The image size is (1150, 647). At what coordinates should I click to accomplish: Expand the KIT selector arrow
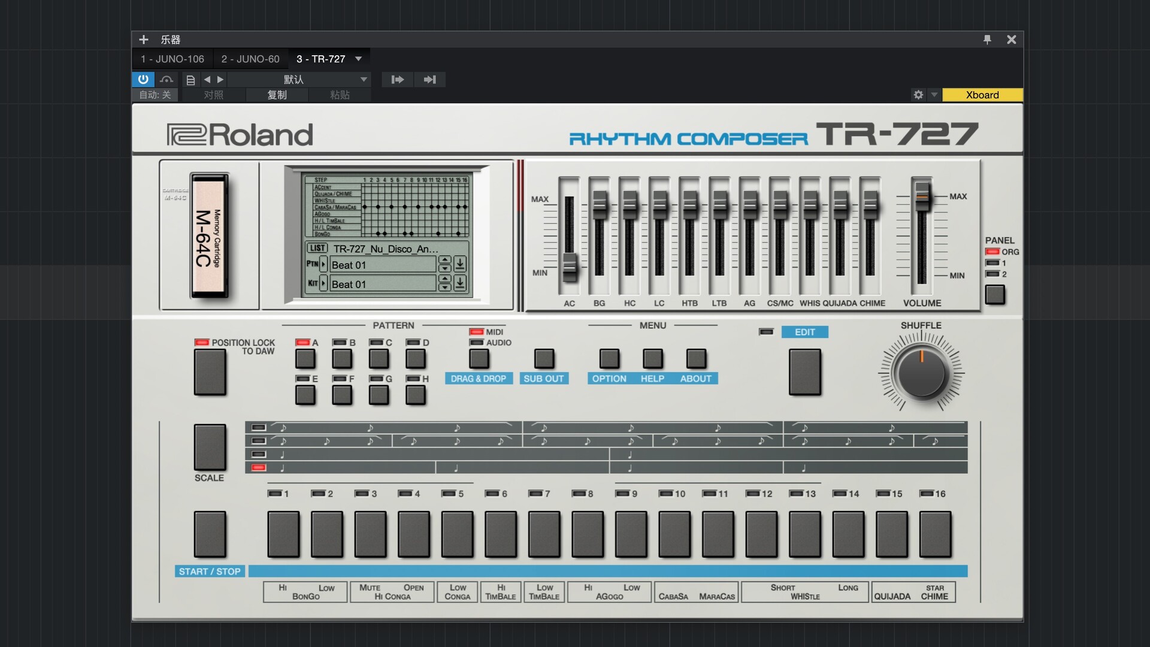tap(323, 283)
